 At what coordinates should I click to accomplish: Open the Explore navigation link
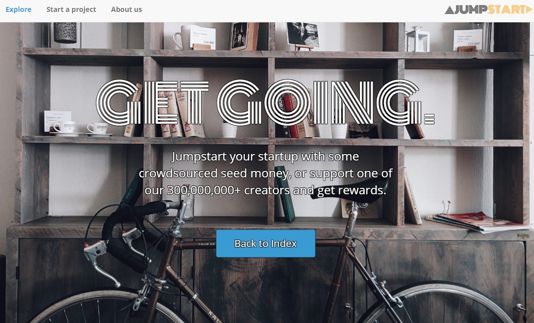point(18,9)
